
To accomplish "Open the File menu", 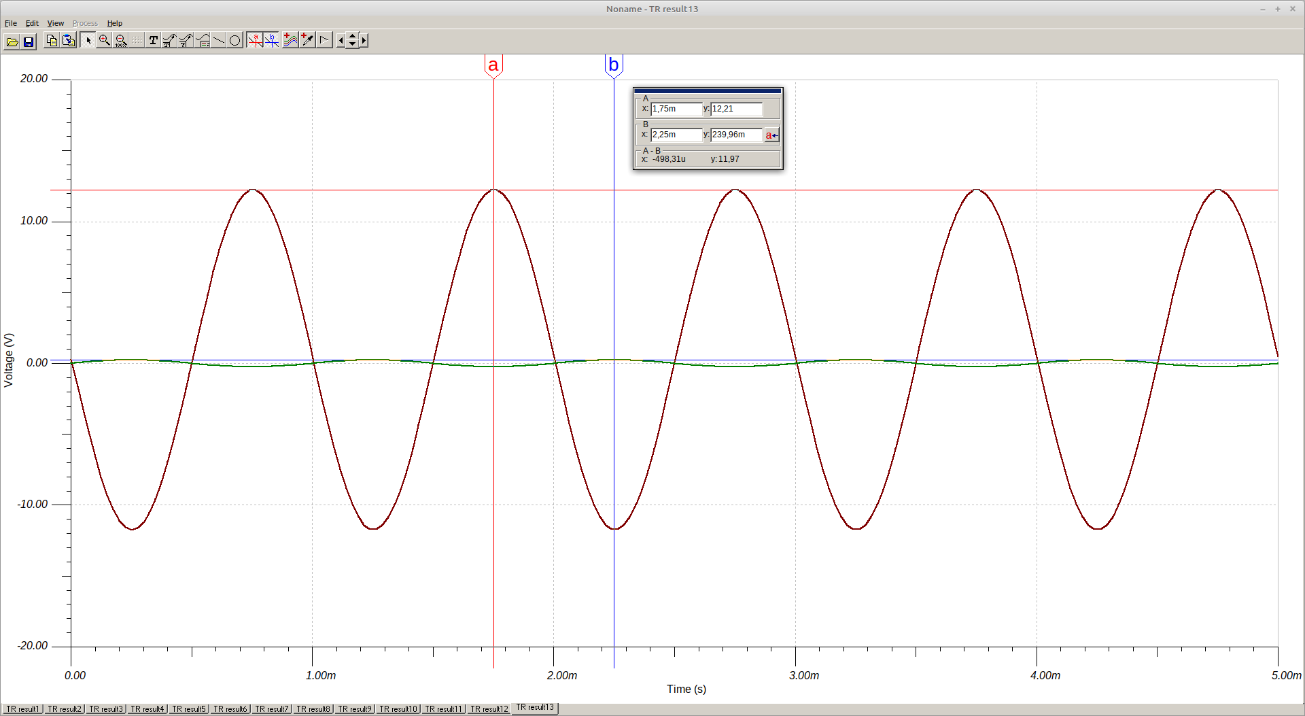I will click(11, 23).
